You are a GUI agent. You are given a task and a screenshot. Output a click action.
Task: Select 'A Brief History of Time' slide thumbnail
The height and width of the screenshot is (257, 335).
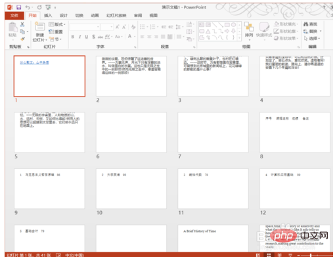(213, 239)
